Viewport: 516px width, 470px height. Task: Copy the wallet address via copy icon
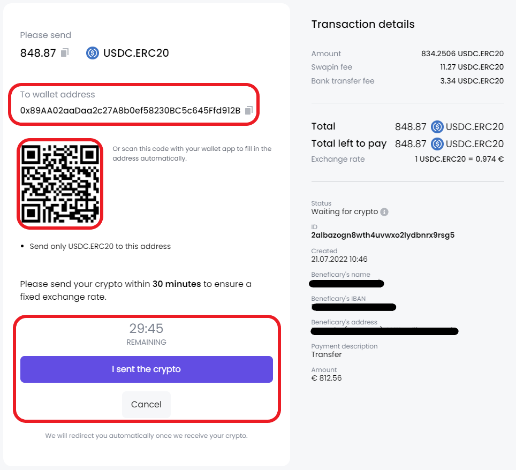pos(249,110)
